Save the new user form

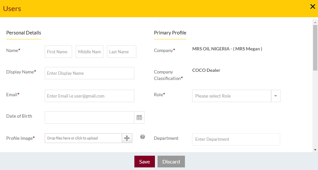[x=144, y=162]
